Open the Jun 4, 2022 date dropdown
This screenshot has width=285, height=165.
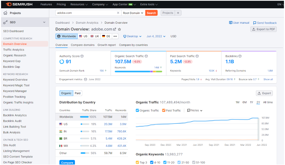coord(156,36)
